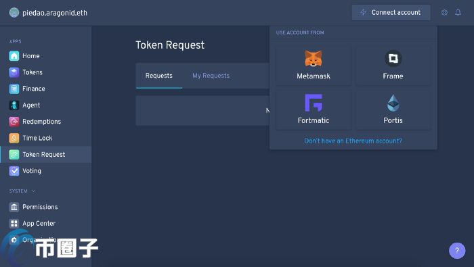Click the Connect account button
Screen dimensions: 474x267
coord(391,12)
